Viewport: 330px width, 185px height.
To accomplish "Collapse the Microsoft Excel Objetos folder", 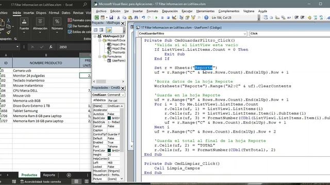I will coord(100,40).
